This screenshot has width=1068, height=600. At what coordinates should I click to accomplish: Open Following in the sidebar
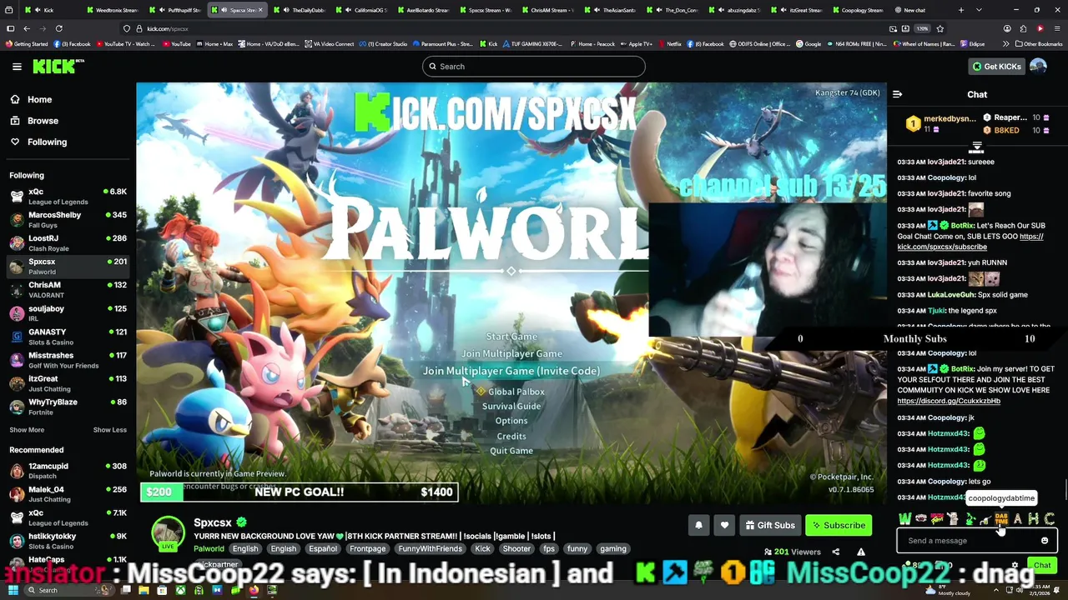point(47,142)
